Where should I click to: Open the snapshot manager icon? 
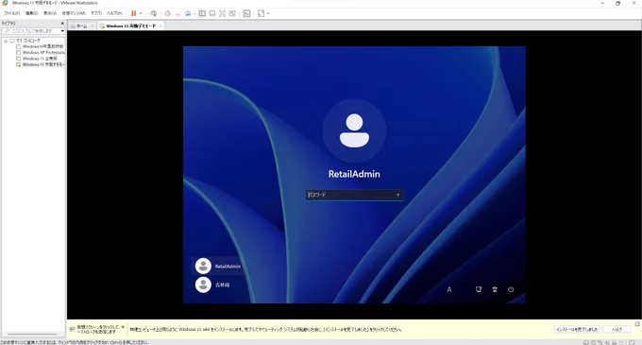pos(188,13)
